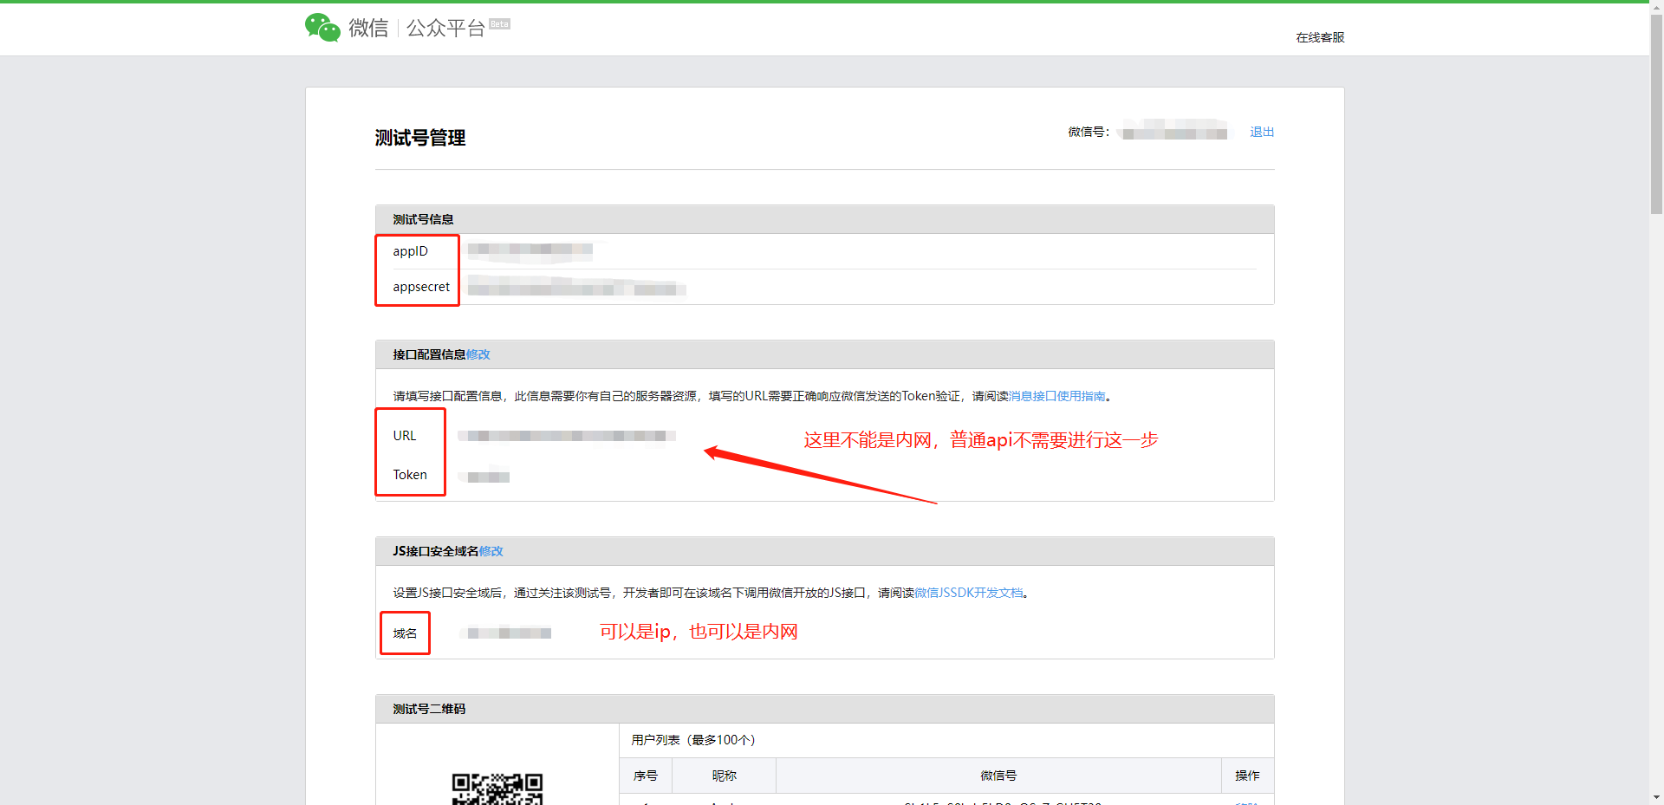Screen dimensions: 1664x805
Task: Click the test account QR code image
Action: (497, 789)
